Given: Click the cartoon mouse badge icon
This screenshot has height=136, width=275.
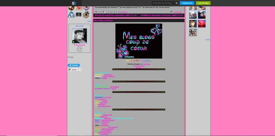Looking at the screenshot, I should [x=86, y=15].
